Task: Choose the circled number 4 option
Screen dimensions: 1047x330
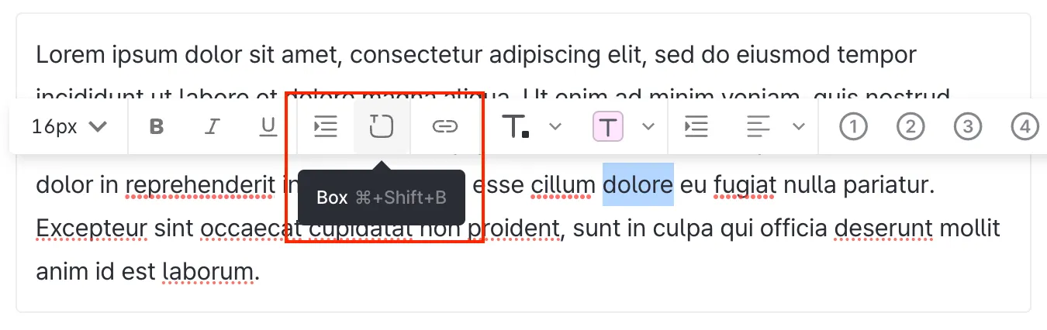Action: [1025, 126]
